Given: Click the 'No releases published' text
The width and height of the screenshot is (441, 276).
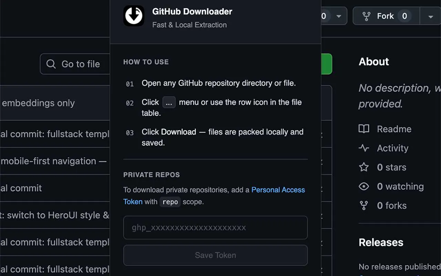Looking at the screenshot, I should pyautogui.click(x=400, y=267).
